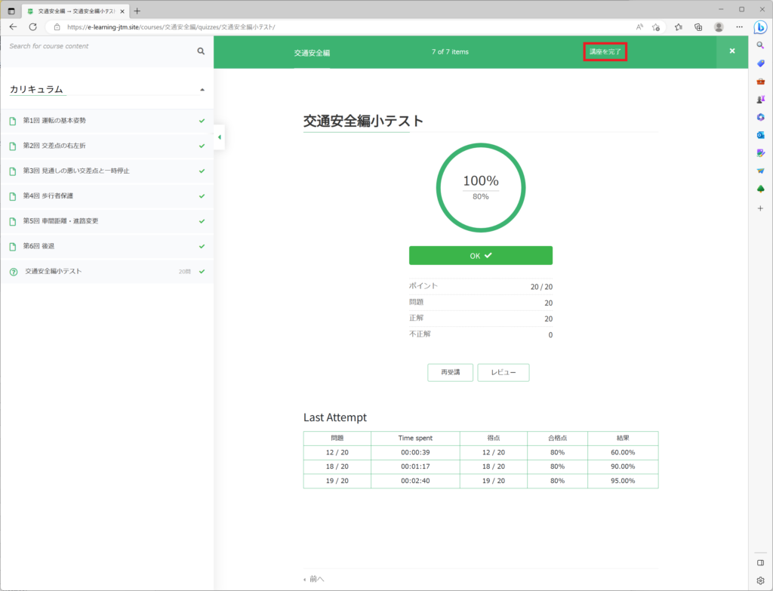Collapse the カリキュラム section arrow

tap(202, 90)
